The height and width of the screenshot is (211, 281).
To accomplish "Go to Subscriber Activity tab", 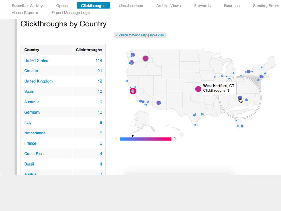I will pos(27,6).
